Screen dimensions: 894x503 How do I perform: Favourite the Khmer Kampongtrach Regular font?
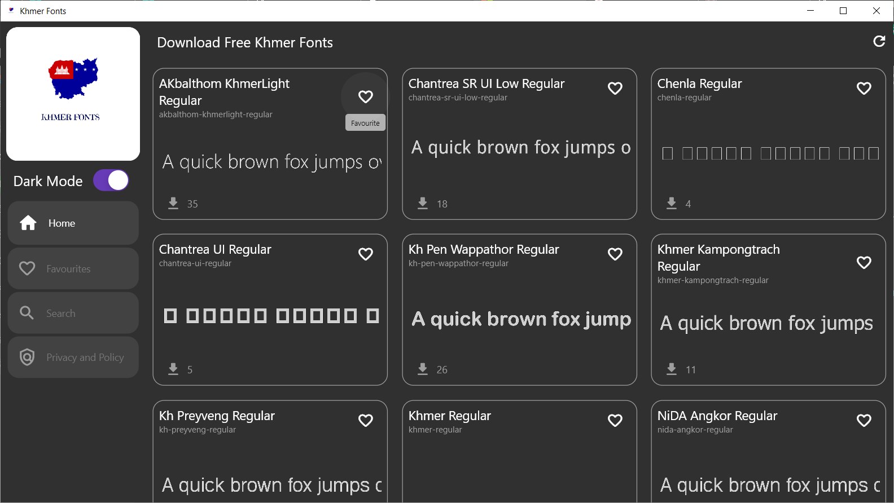pos(864,263)
